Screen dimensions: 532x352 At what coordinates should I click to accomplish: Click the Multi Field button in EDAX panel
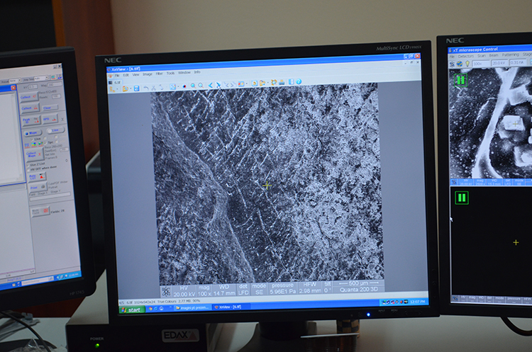point(40,211)
